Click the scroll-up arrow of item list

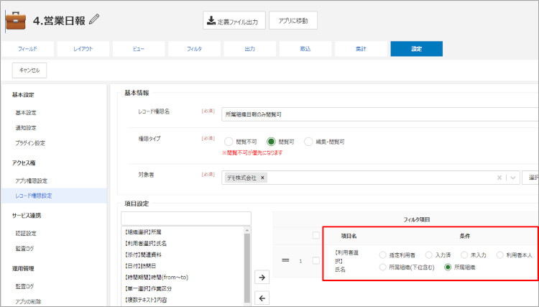click(247, 229)
